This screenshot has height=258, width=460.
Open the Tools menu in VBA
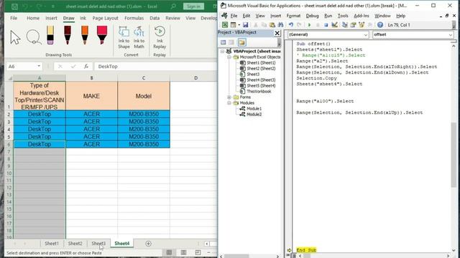343,16
